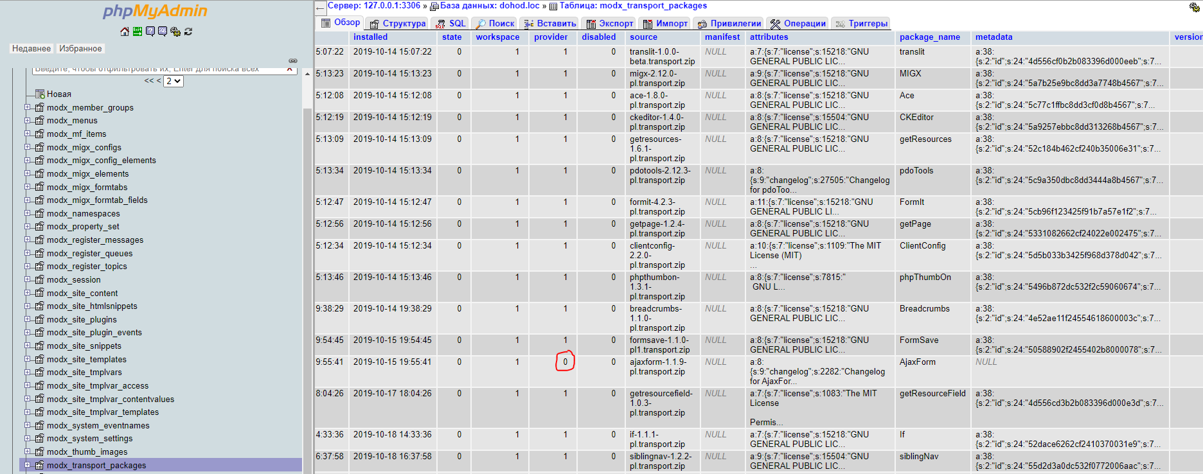Go to phpMyAdmin home via house icon
Screen dimensions: 1203x474
[125, 31]
